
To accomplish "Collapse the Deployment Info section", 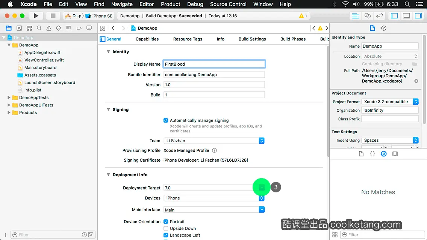I will (x=108, y=174).
